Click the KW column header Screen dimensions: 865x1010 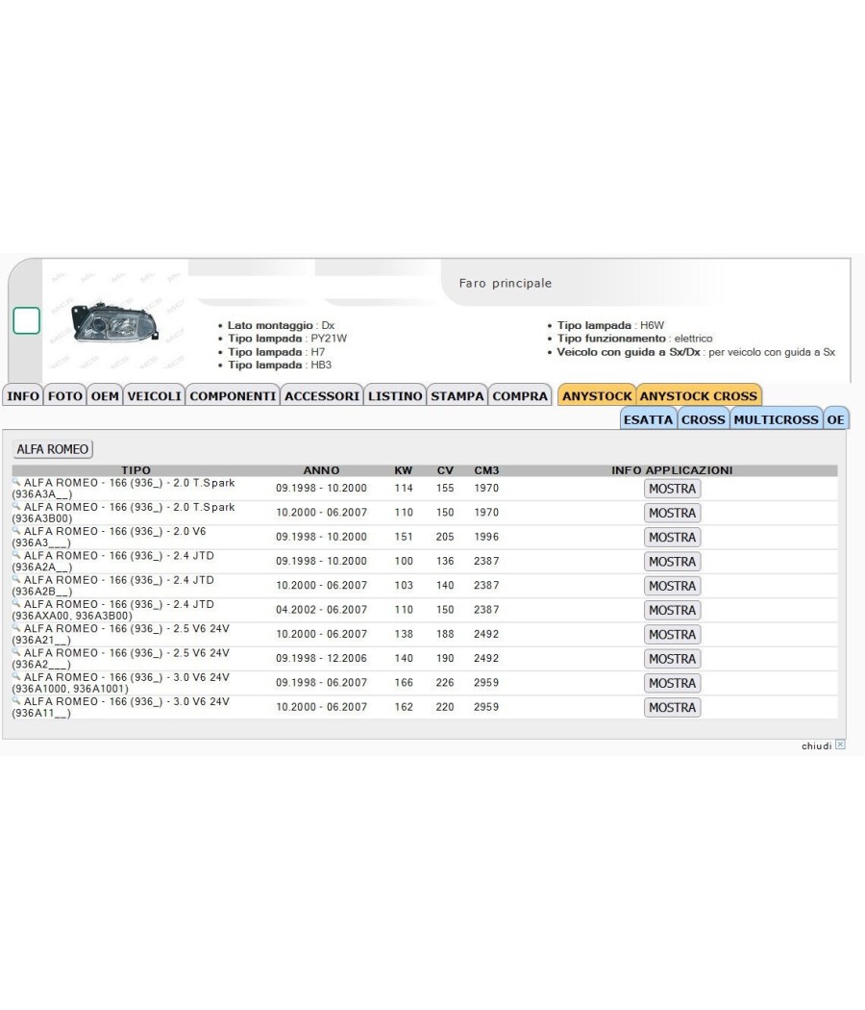click(x=404, y=470)
